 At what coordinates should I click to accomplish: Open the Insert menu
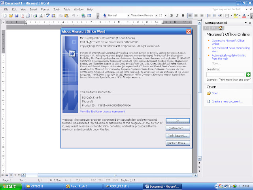click(33, 9)
